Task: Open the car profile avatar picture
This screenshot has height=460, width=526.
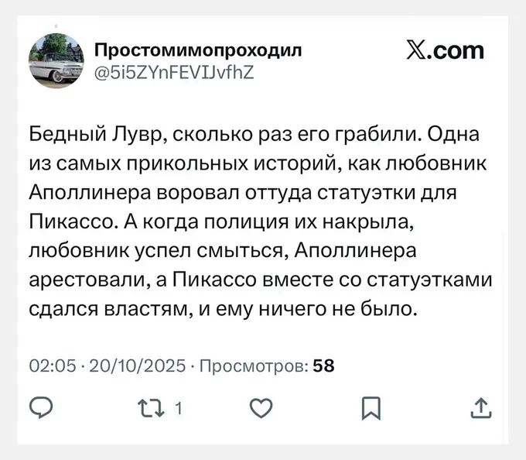Action: point(56,61)
